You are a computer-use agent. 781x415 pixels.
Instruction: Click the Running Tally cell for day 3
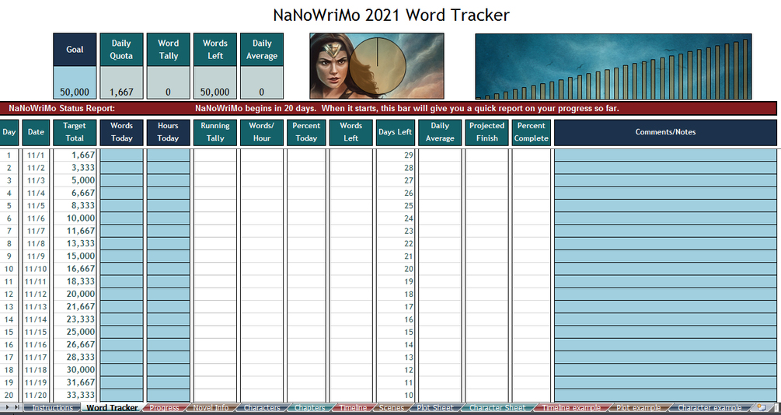point(215,180)
